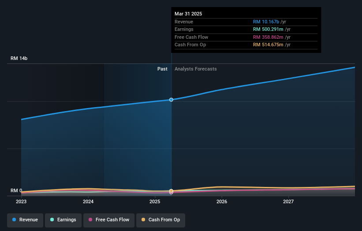
Task: Click the Analysts Forecasts label
Action: tap(195, 69)
